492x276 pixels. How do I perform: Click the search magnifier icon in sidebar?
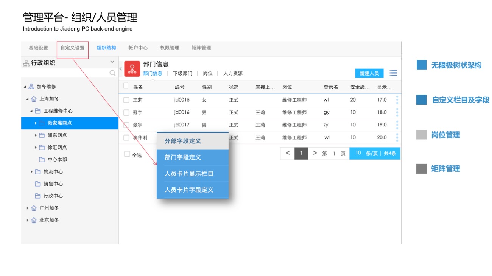pyautogui.click(x=112, y=73)
